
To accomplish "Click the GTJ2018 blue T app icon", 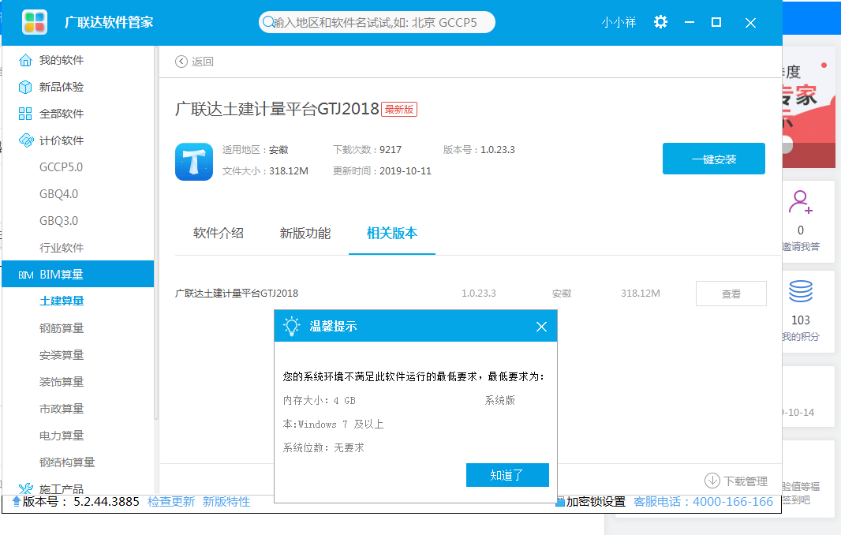I will coord(194,162).
